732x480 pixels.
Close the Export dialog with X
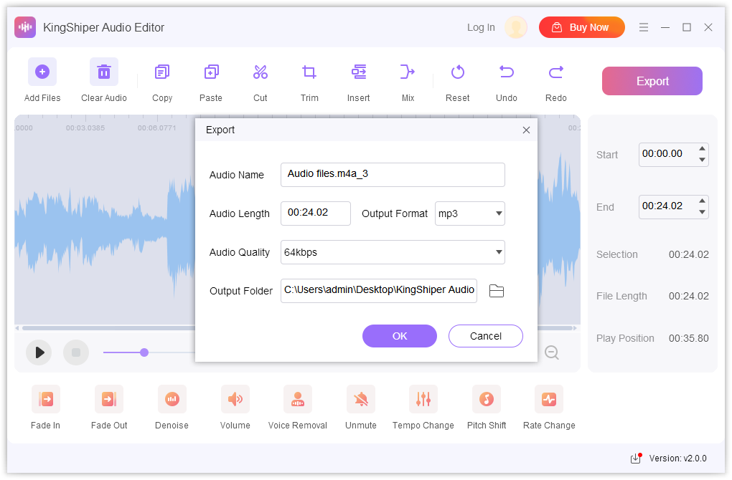click(526, 130)
